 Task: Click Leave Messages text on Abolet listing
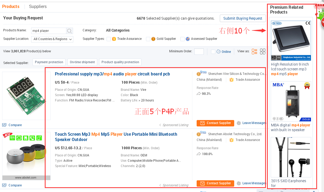point(254,183)
